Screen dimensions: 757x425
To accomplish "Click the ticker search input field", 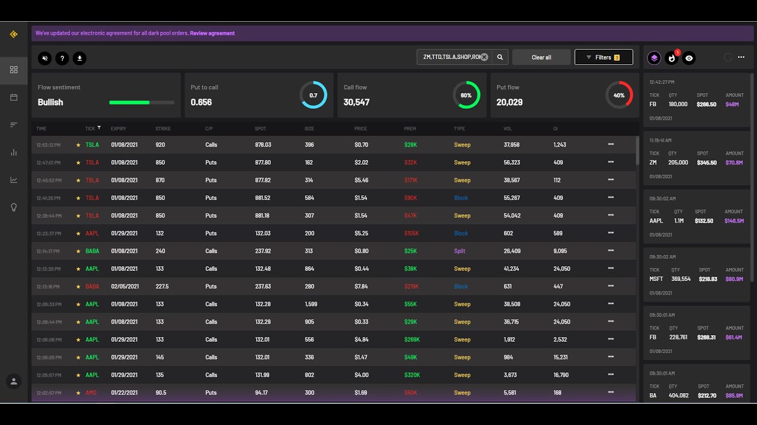I will pyautogui.click(x=454, y=57).
